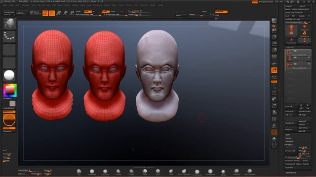This screenshot has height=177, width=316.
Task: Select the ClayBuildup brush at bottom shelf
Action: 92,172
